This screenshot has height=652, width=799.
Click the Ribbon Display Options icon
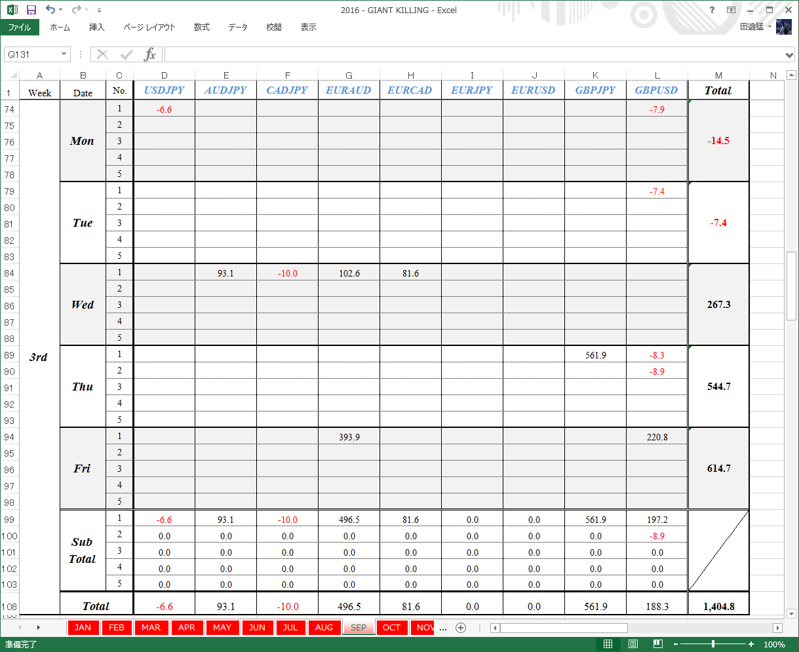(731, 10)
